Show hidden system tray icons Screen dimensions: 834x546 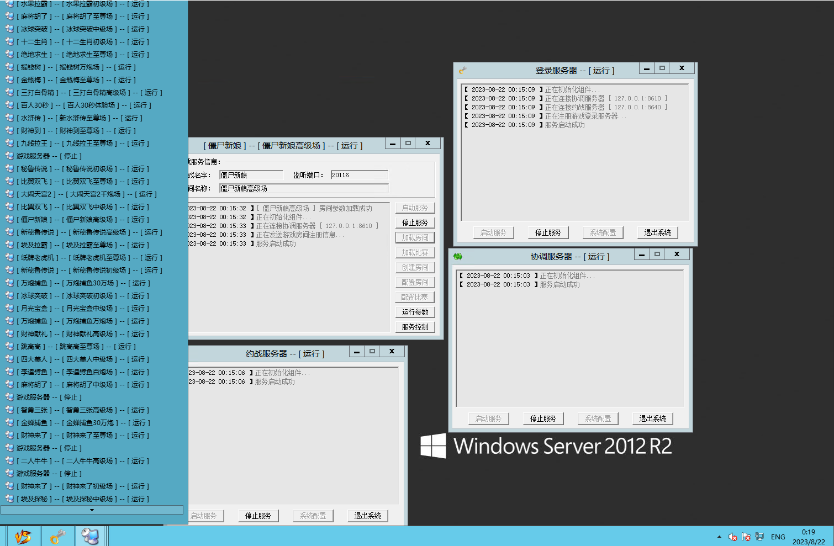coord(719,537)
